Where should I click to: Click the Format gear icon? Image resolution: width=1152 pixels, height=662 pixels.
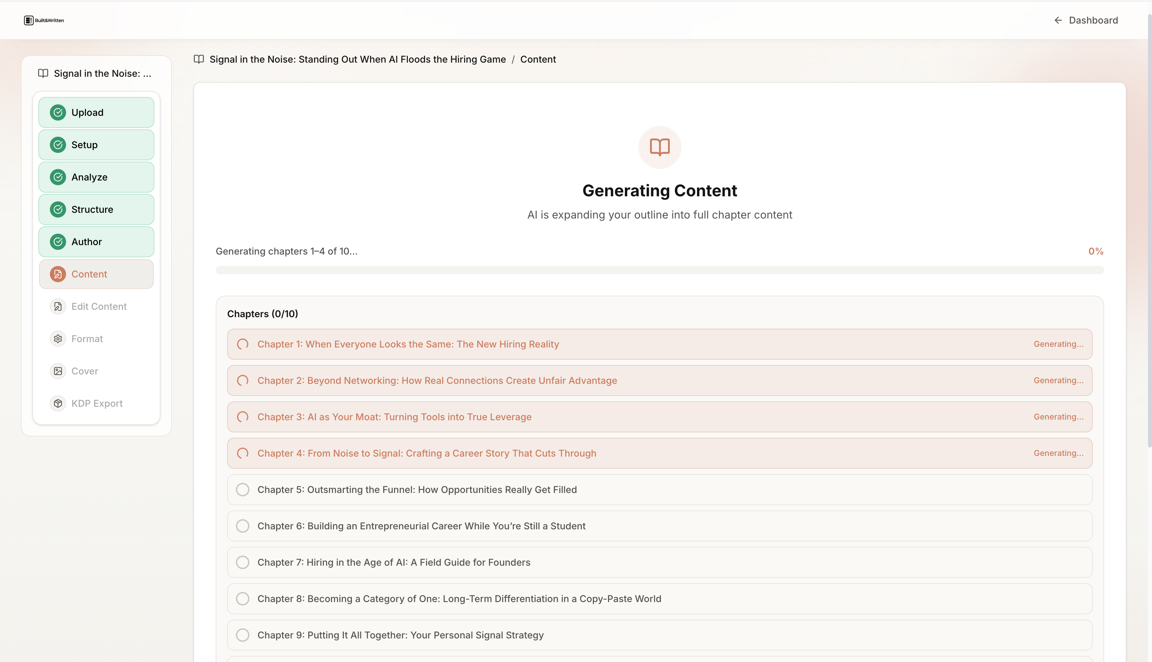click(x=58, y=339)
